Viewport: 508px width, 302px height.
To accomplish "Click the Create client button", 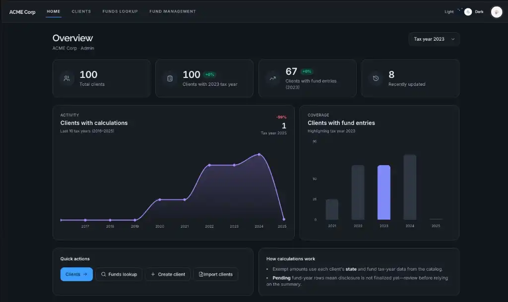I will pyautogui.click(x=168, y=274).
